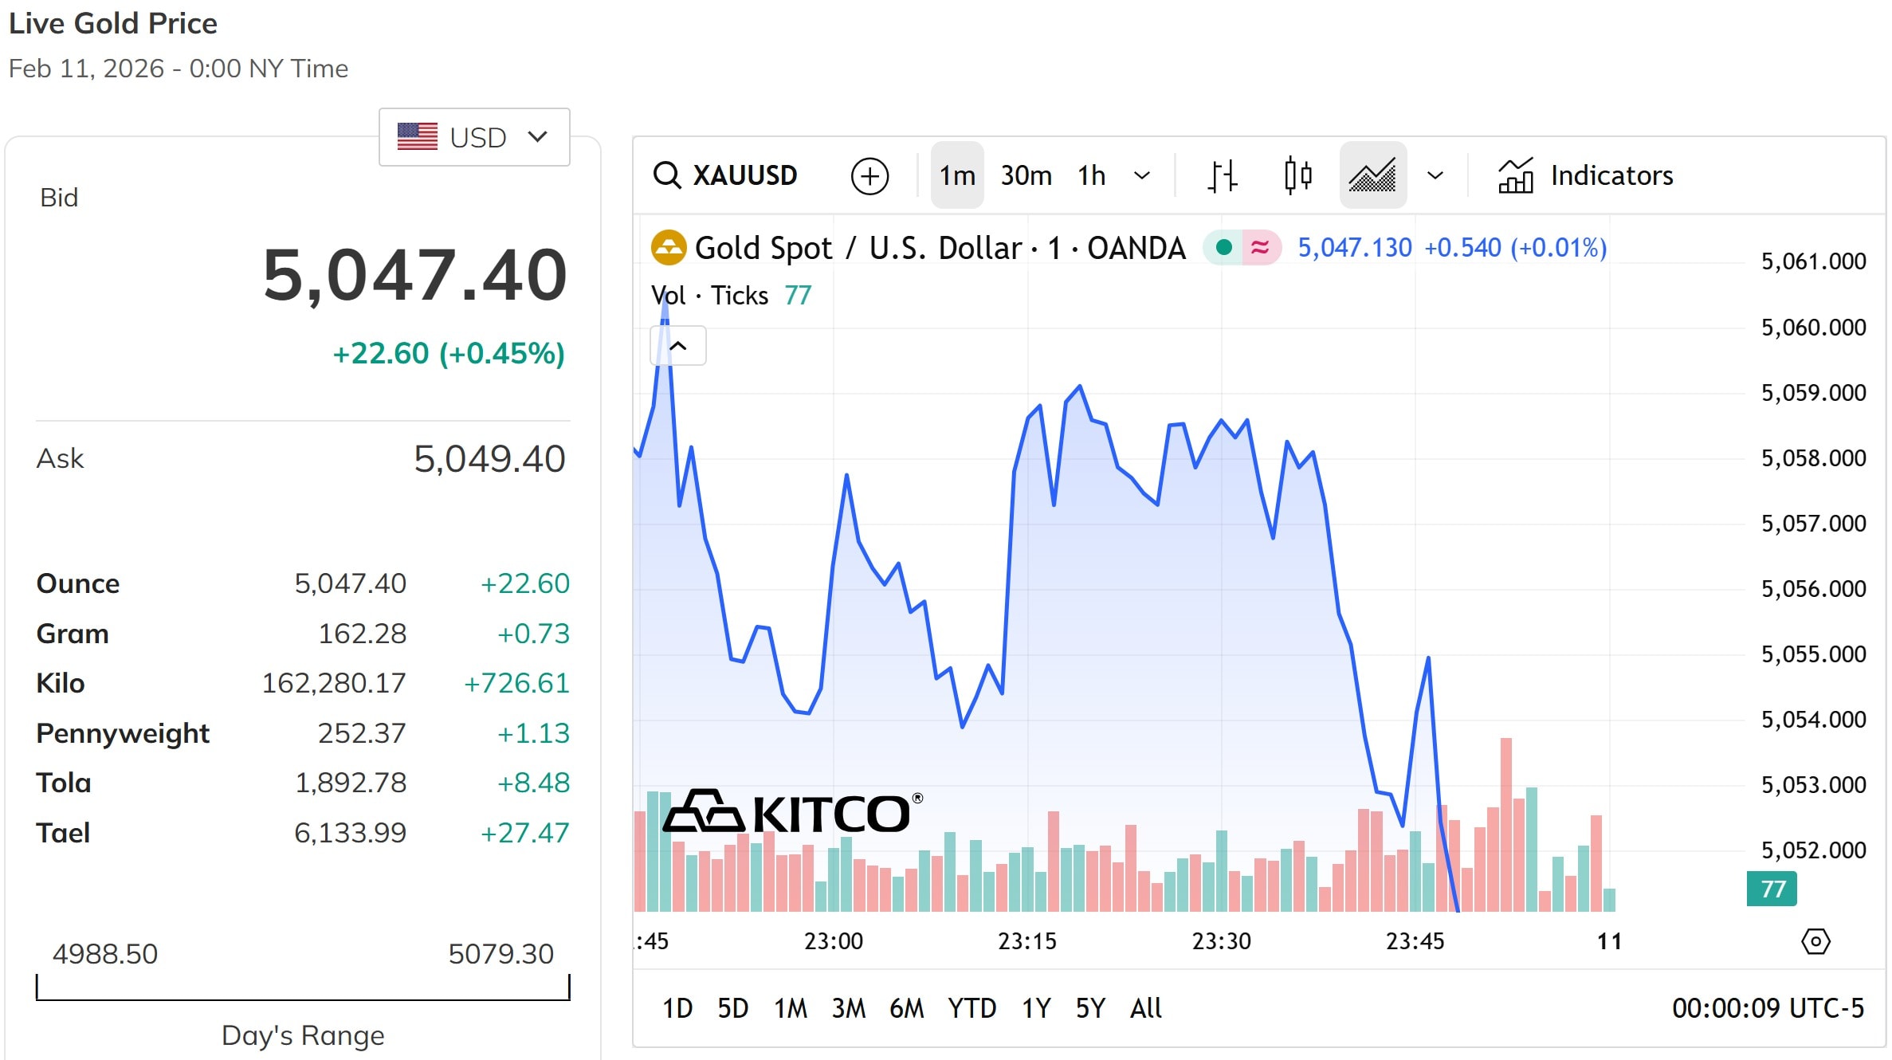Select the area chart style icon
This screenshot has height=1060, width=1892.
(1372, 175)
